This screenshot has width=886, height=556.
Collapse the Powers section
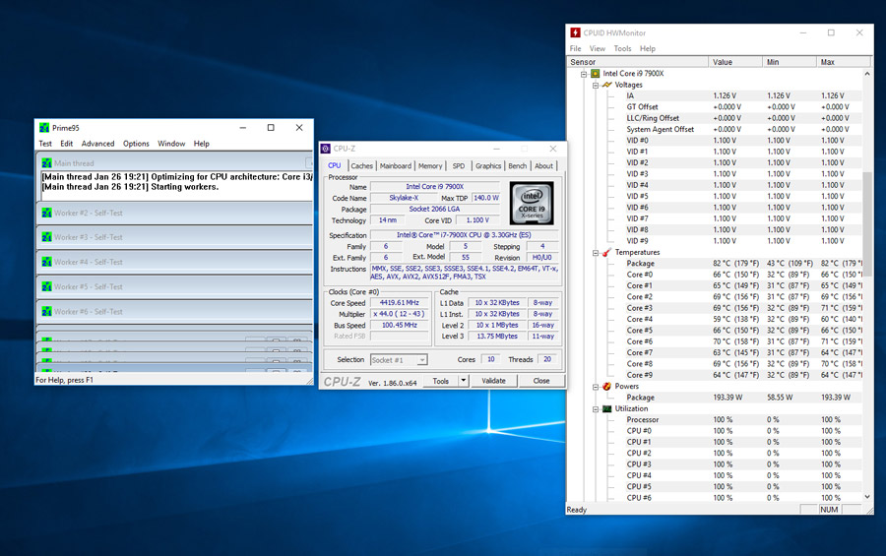596,387
